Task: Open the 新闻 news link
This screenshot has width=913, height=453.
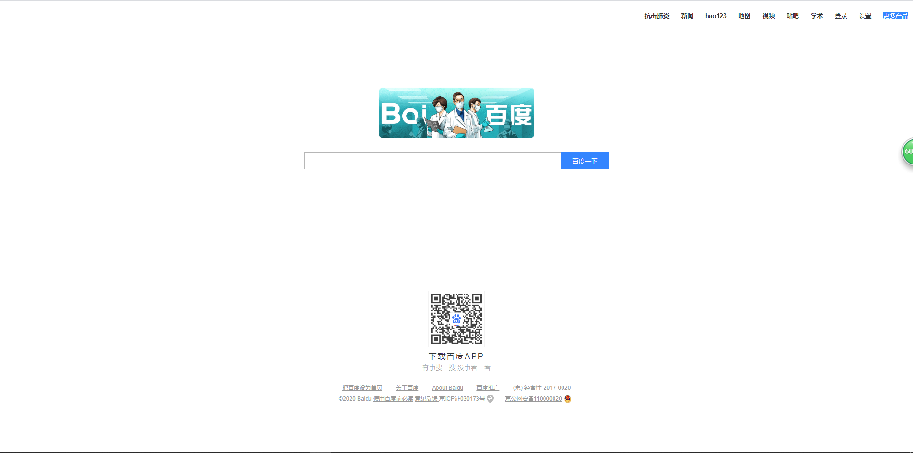Action: point(687,16)
